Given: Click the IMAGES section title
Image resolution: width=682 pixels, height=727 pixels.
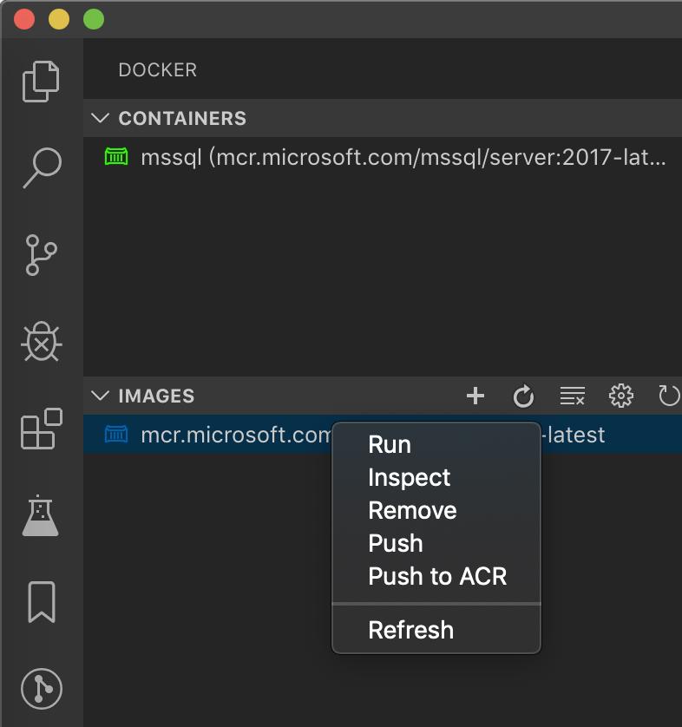Looking at the screenshot, I should [x=156, y=396].
